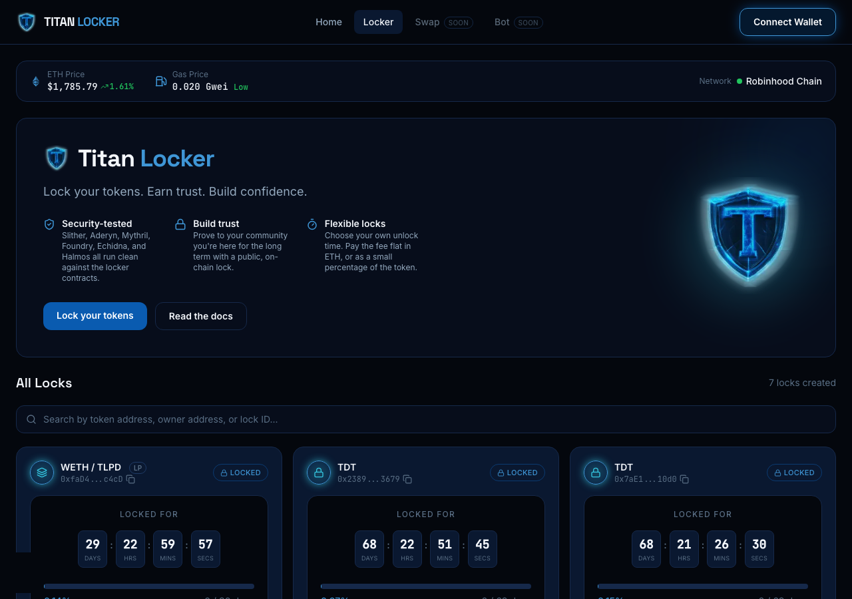The image size is (852, 599).
Task: Click the search magnifier icon
Action: click(31, 419)
